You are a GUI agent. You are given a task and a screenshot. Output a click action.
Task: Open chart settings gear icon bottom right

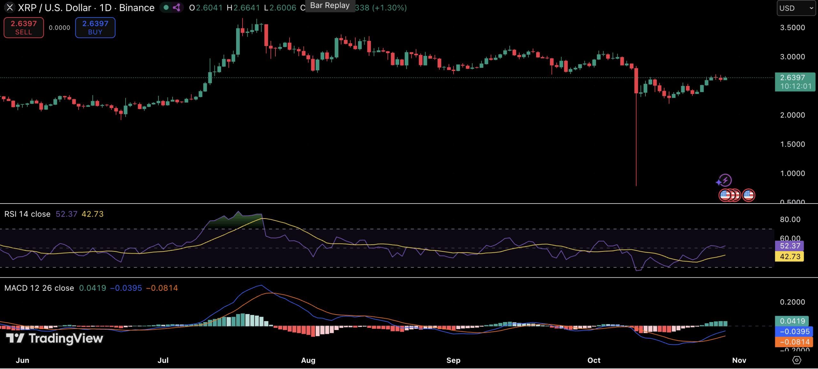click(x=797, y=360)
